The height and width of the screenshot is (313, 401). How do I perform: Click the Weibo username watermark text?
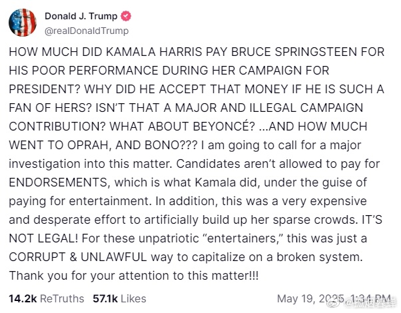click(369, 304)
